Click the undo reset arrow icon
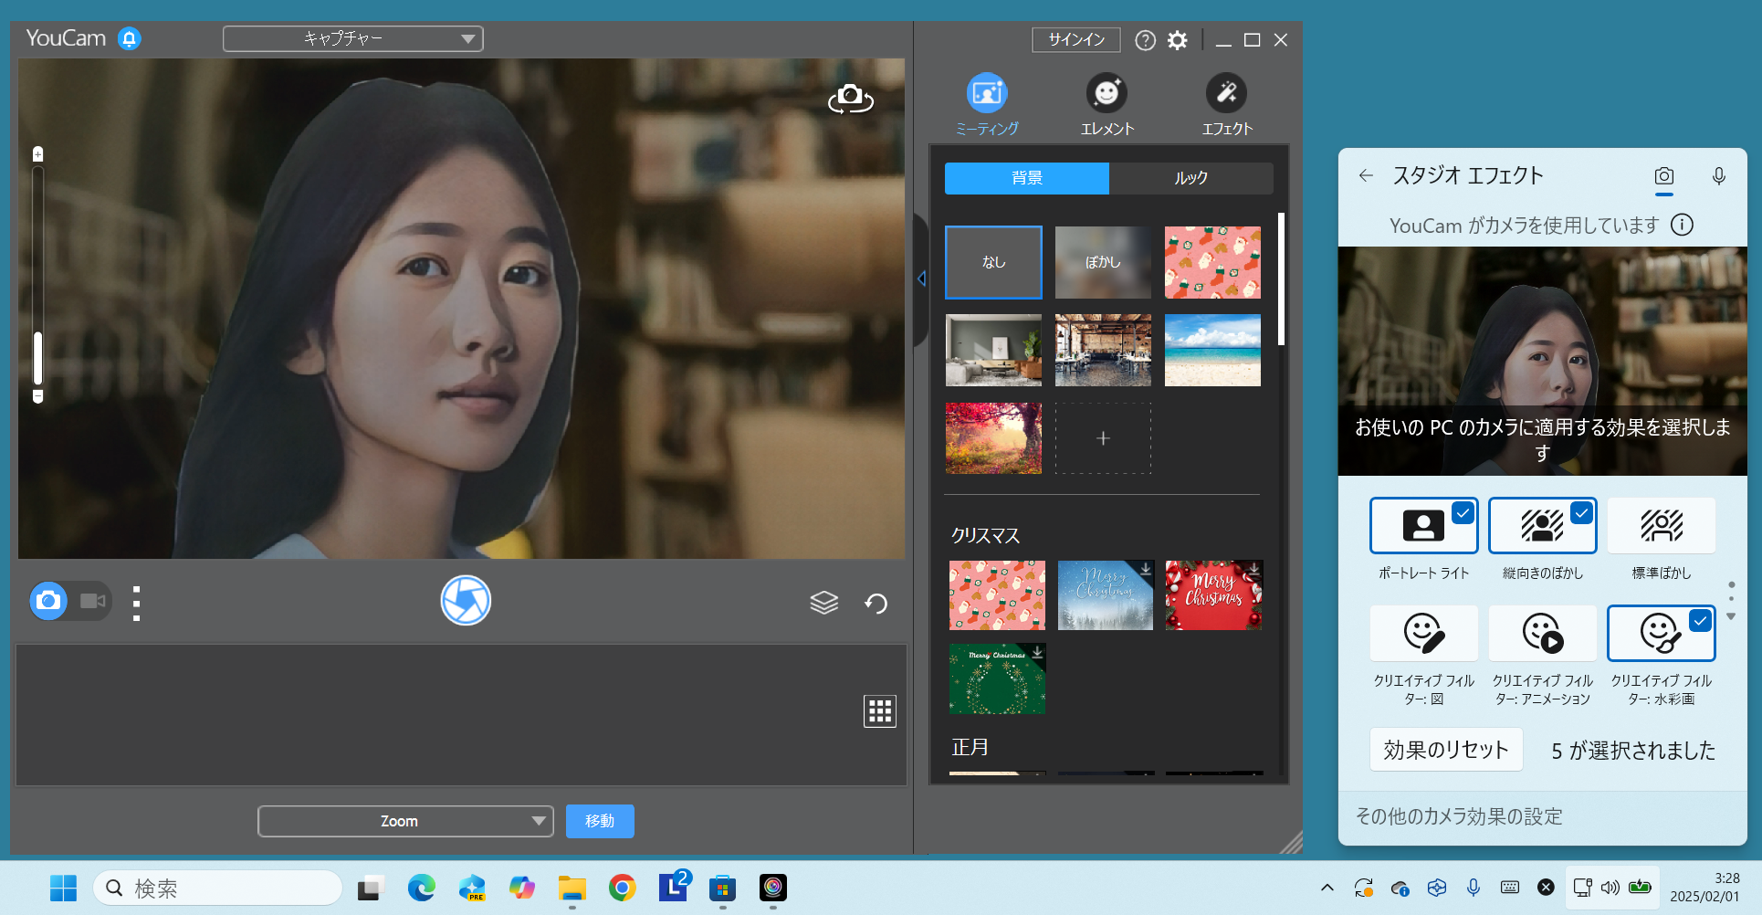 pyautogui.click(x=876, y=603)
